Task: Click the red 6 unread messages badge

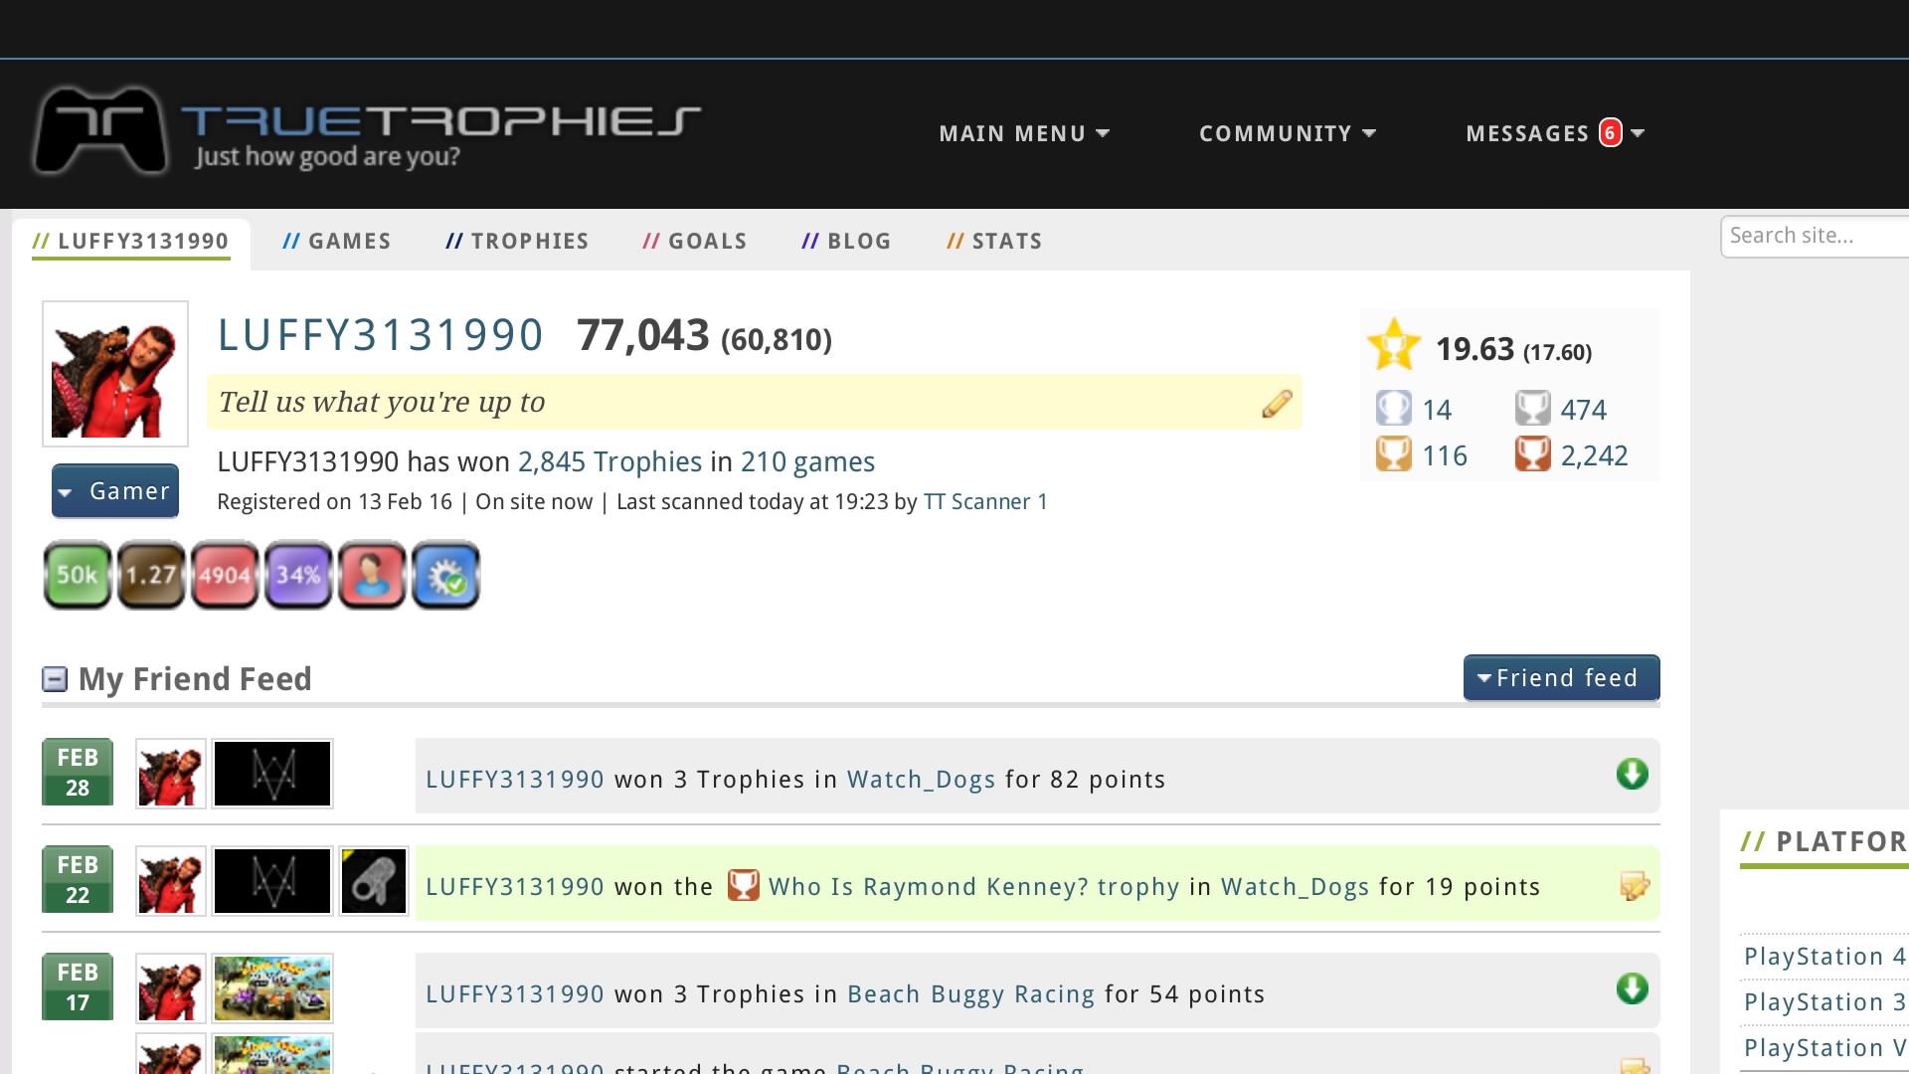Action: 1610,133
